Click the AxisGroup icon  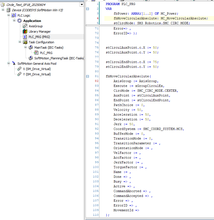(x=25, y=26)
